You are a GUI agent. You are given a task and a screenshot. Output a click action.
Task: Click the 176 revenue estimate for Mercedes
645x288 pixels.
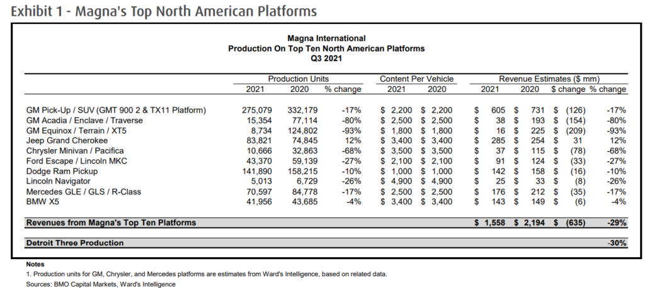498,191
